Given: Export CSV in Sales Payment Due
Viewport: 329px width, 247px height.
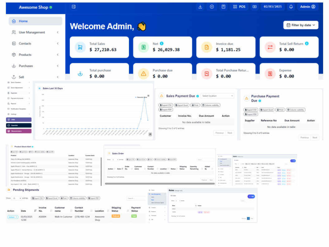Looking at the screenshot, I should point(166,105).
